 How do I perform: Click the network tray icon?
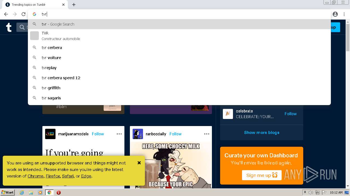317,192
